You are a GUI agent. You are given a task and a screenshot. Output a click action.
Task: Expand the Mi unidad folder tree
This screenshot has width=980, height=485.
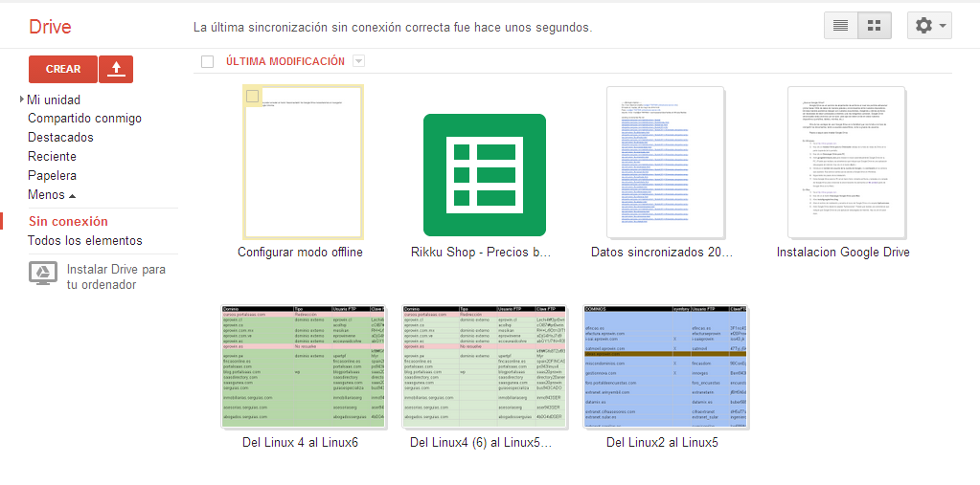21,99
